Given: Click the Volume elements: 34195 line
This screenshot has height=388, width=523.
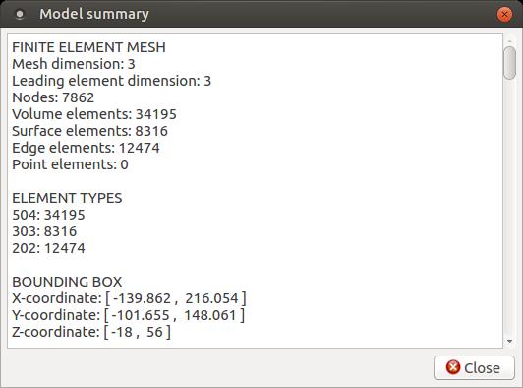Looking at the screenshot, I should point(94,114).
